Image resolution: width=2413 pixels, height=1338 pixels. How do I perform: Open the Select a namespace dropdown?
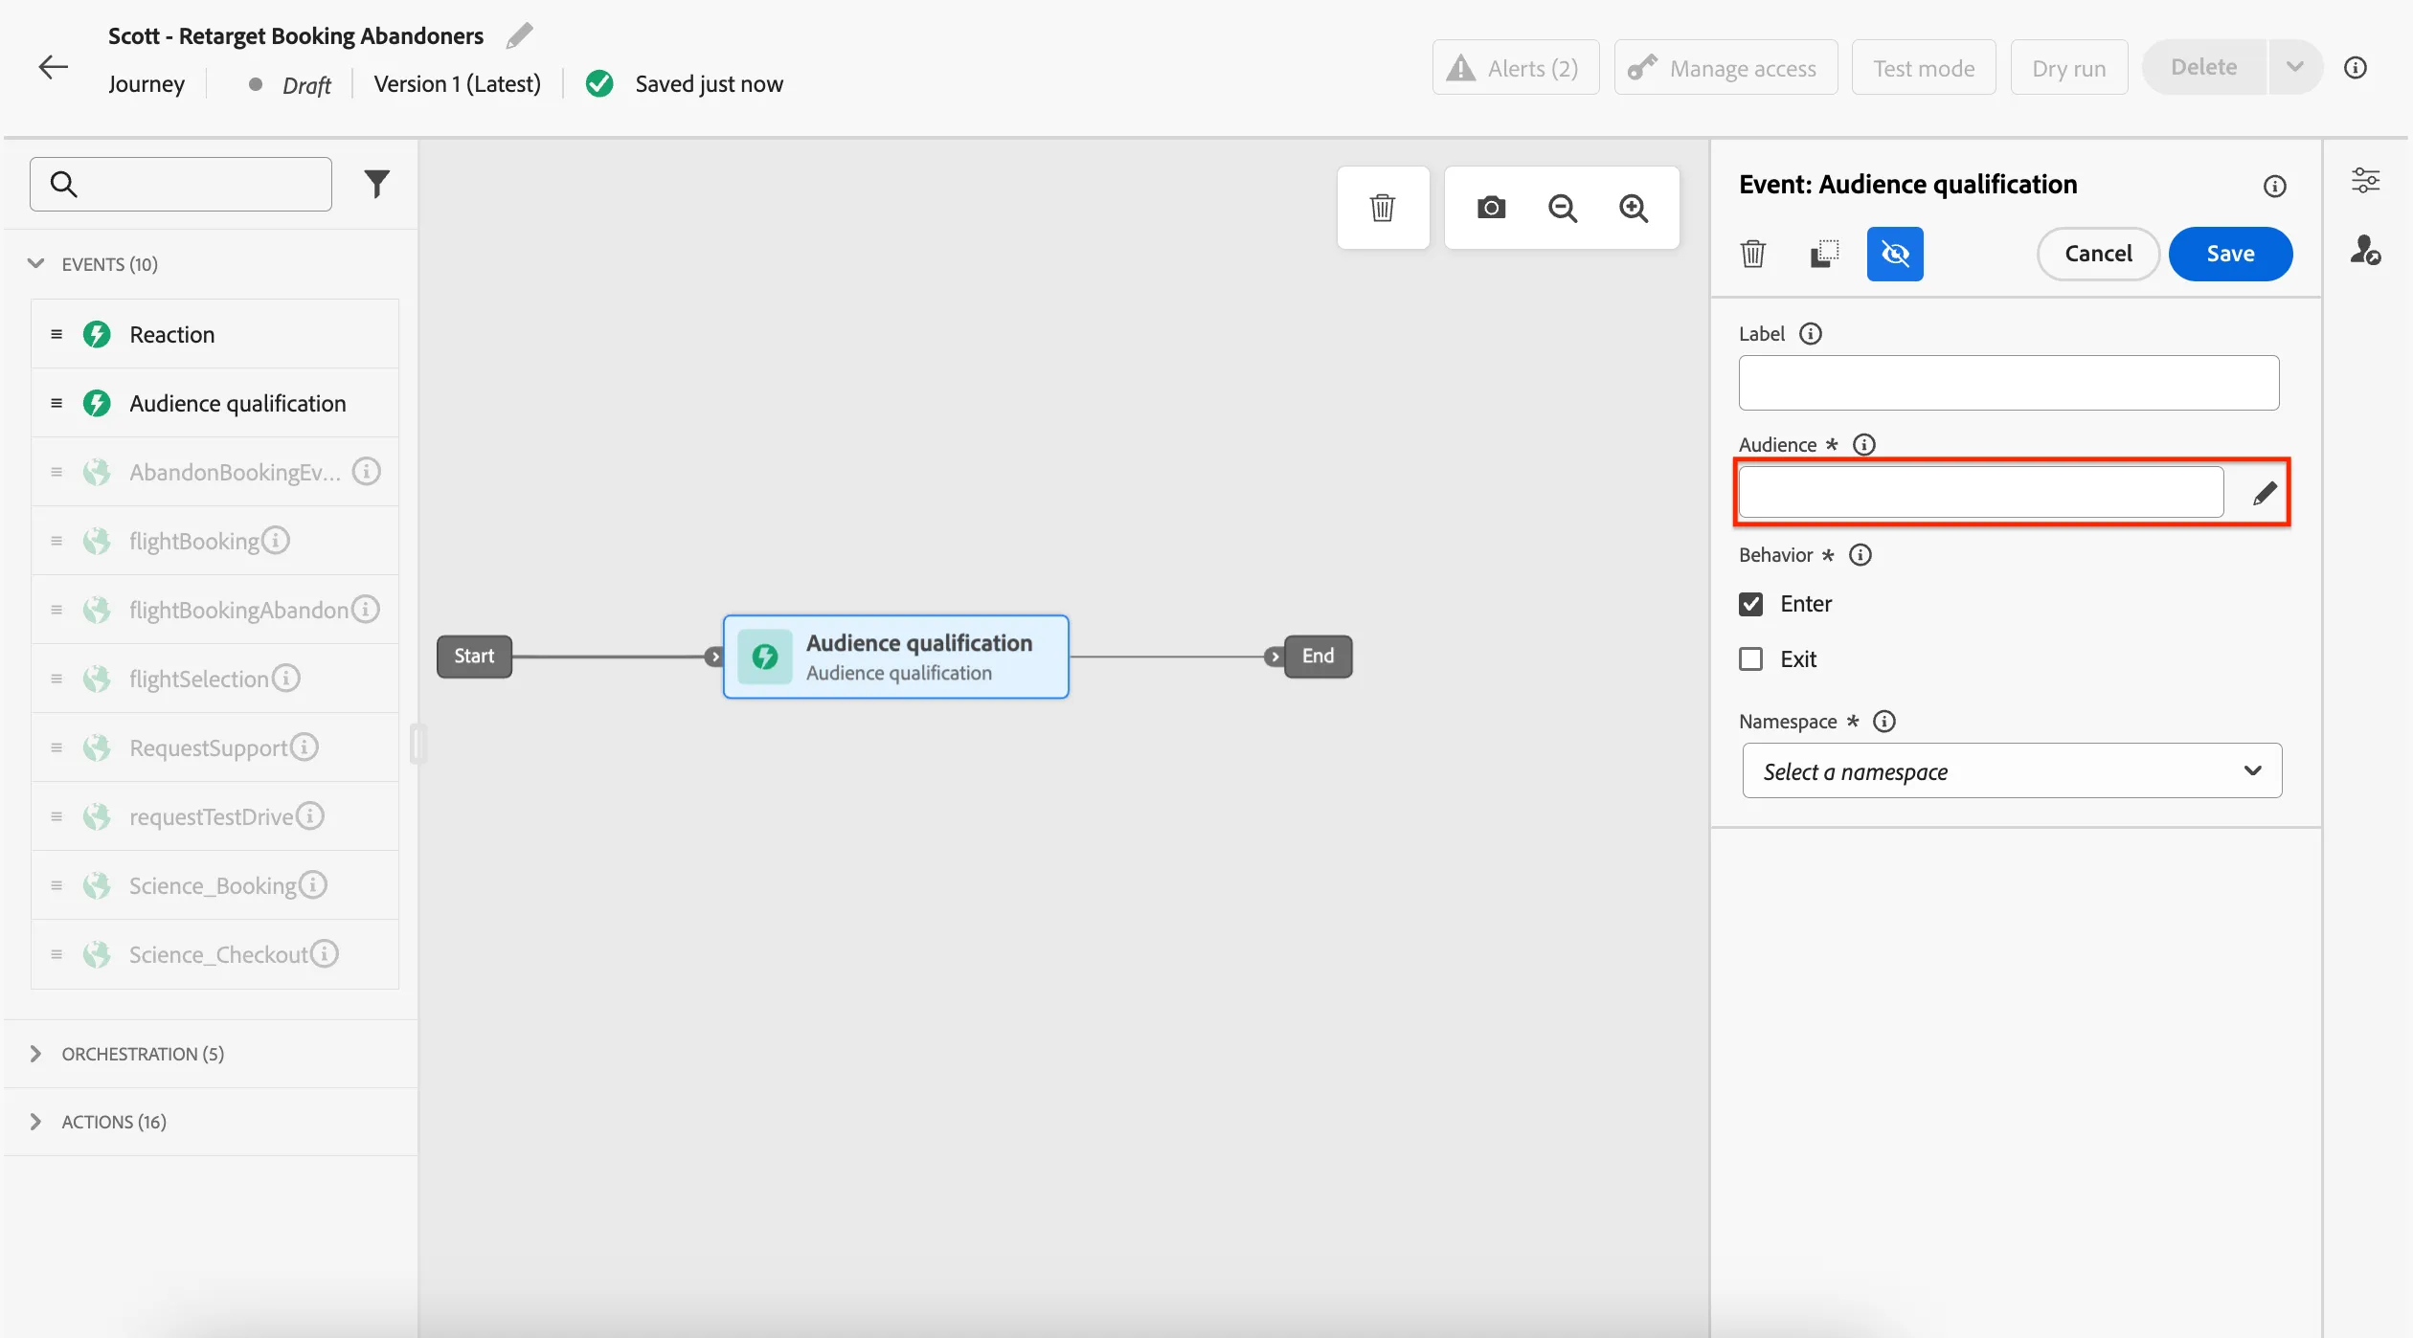point(2012,770)
